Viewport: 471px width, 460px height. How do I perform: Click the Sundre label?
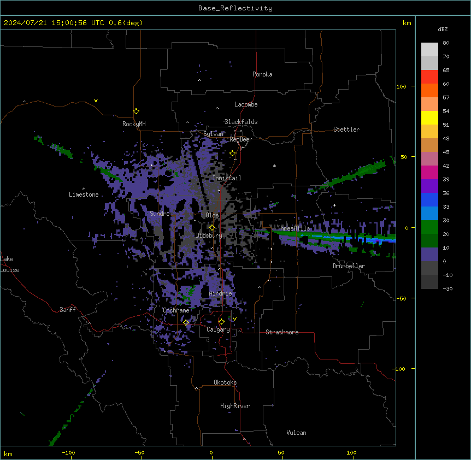[160, 214]
